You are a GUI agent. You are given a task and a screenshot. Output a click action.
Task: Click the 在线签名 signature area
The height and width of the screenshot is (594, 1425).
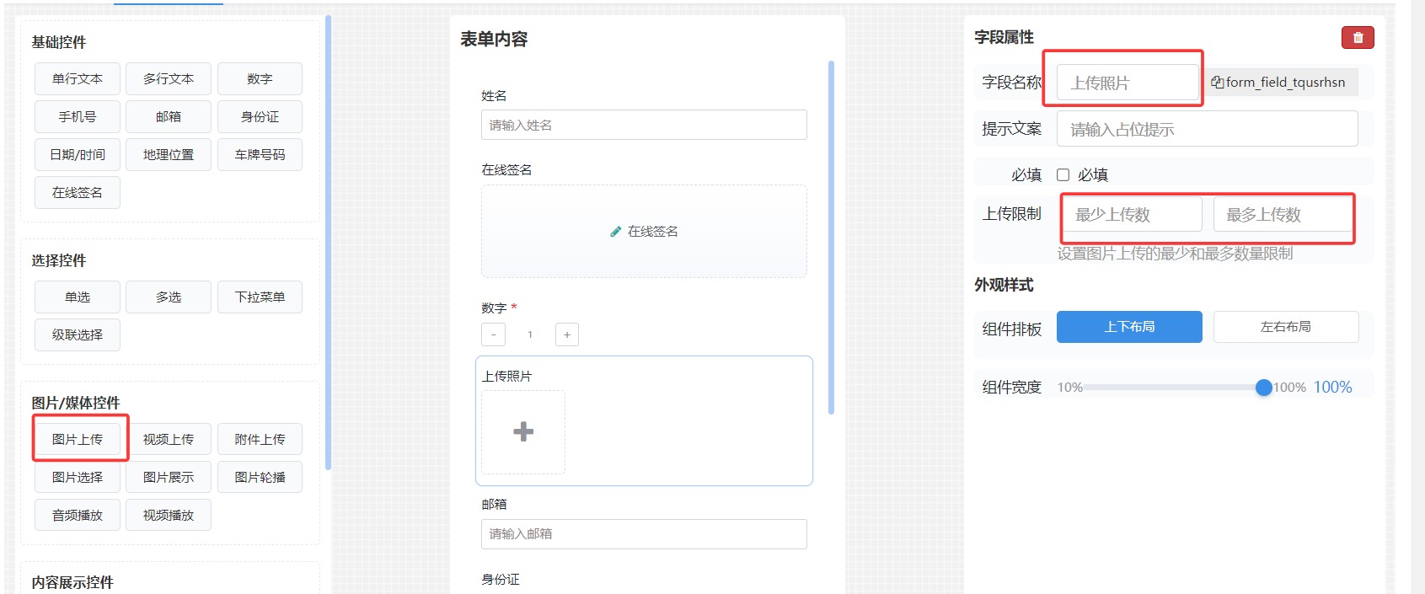tap(644, 231)
